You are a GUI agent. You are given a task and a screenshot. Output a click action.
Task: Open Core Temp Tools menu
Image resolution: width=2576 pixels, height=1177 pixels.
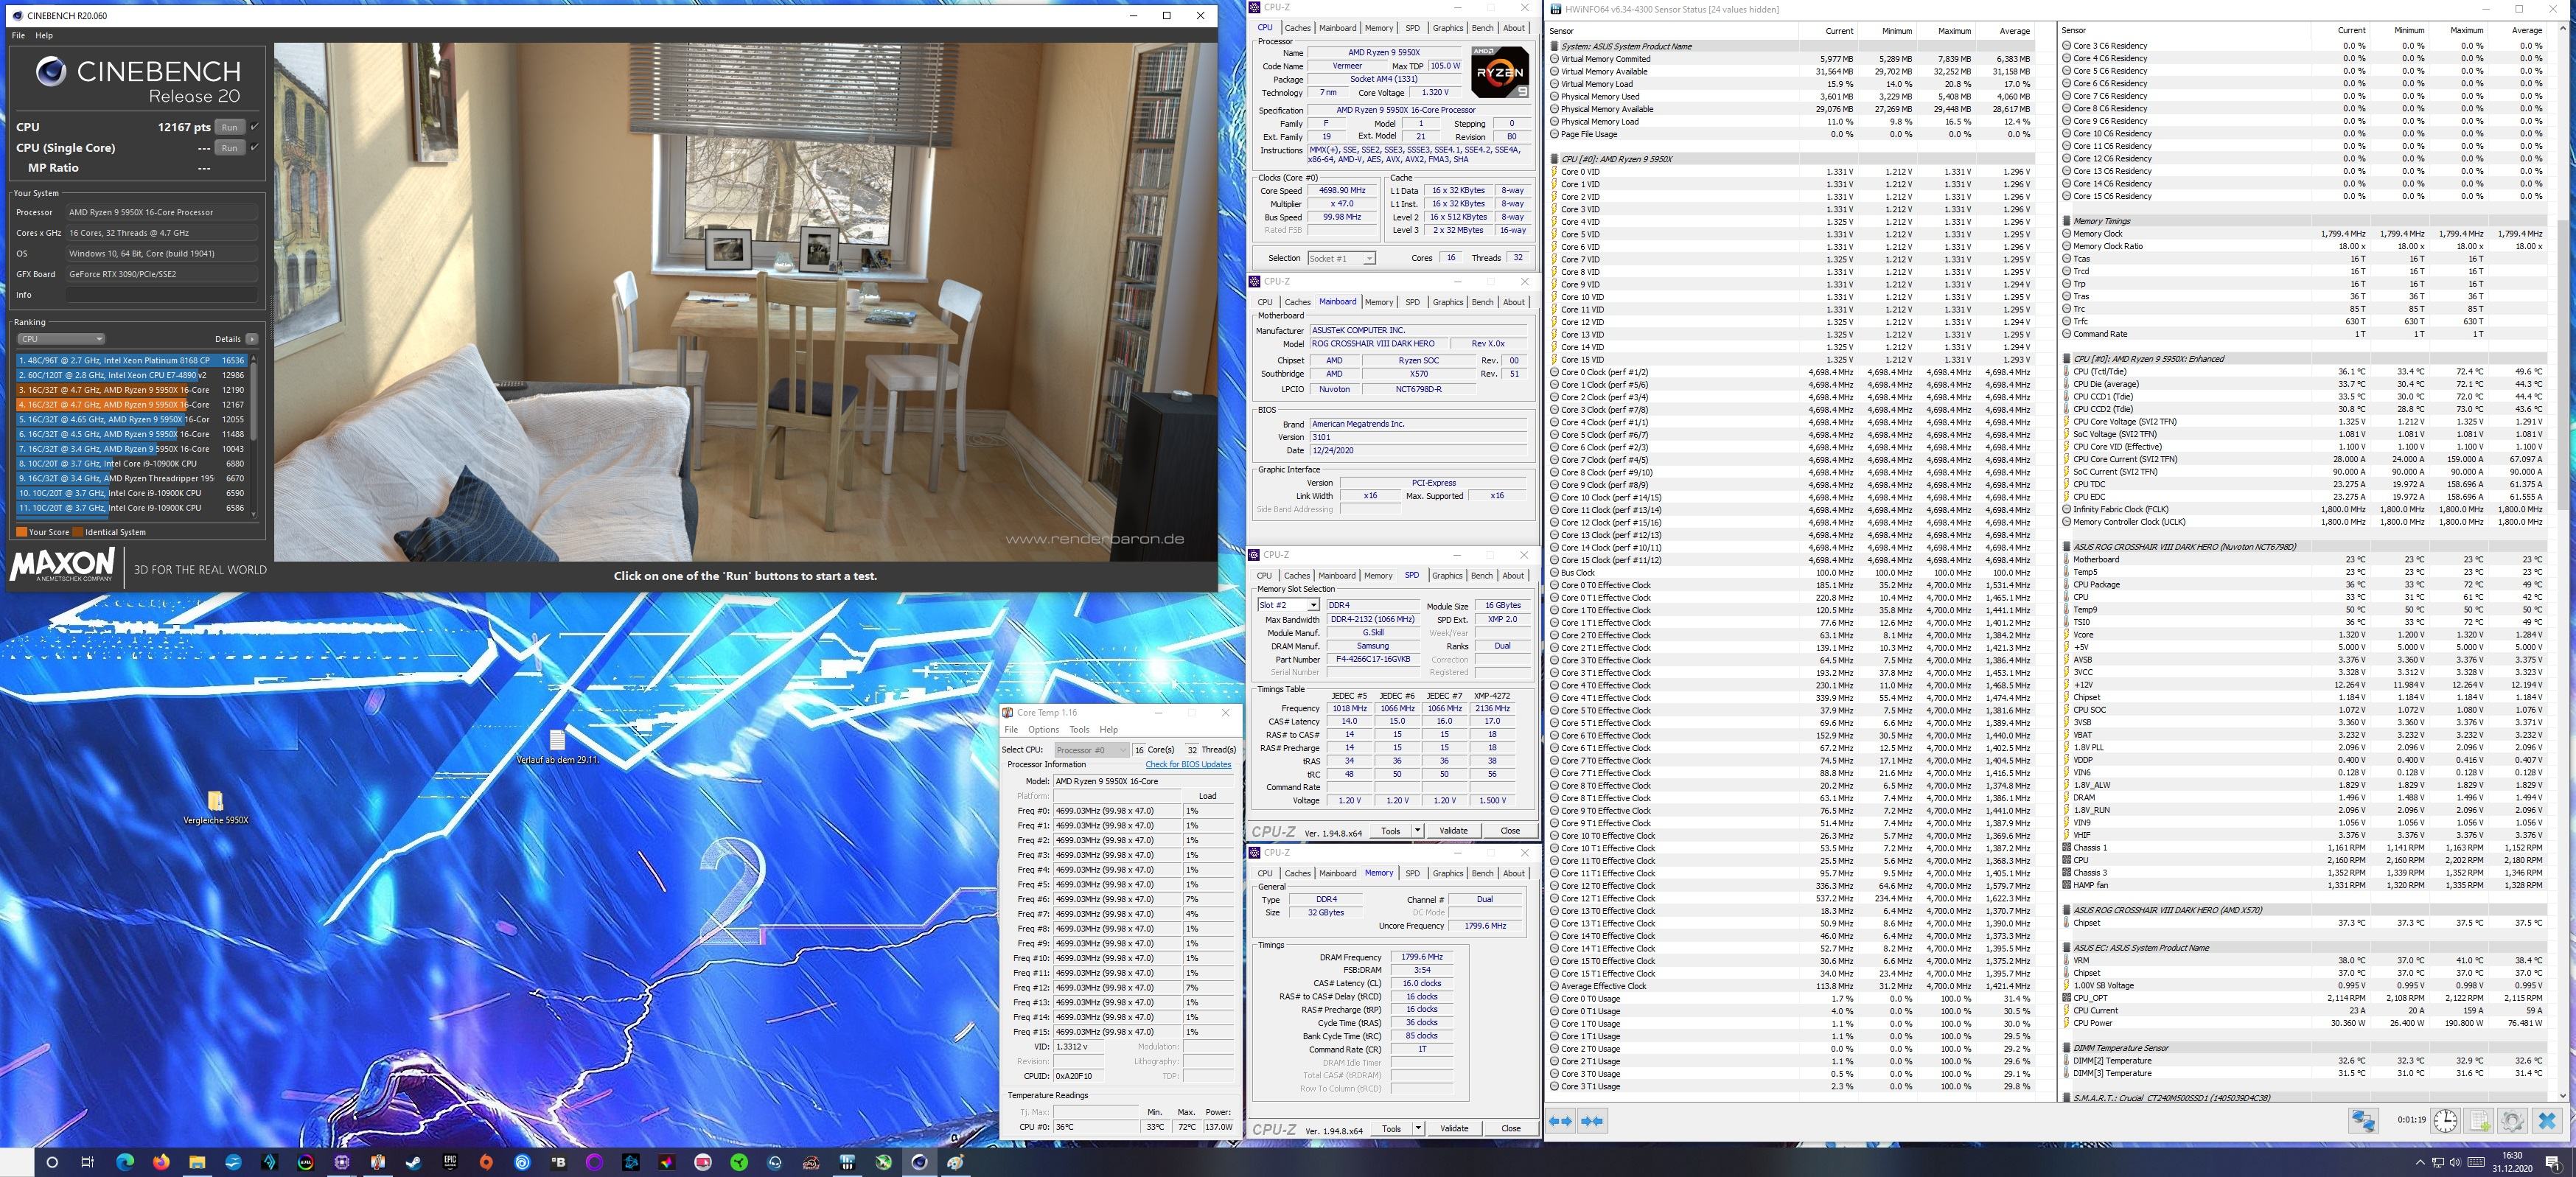(x=1079, y=730)
